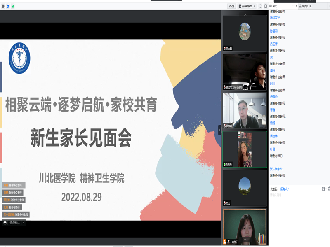Select the emoji smiley icon near quick message bar

point(5,222)
